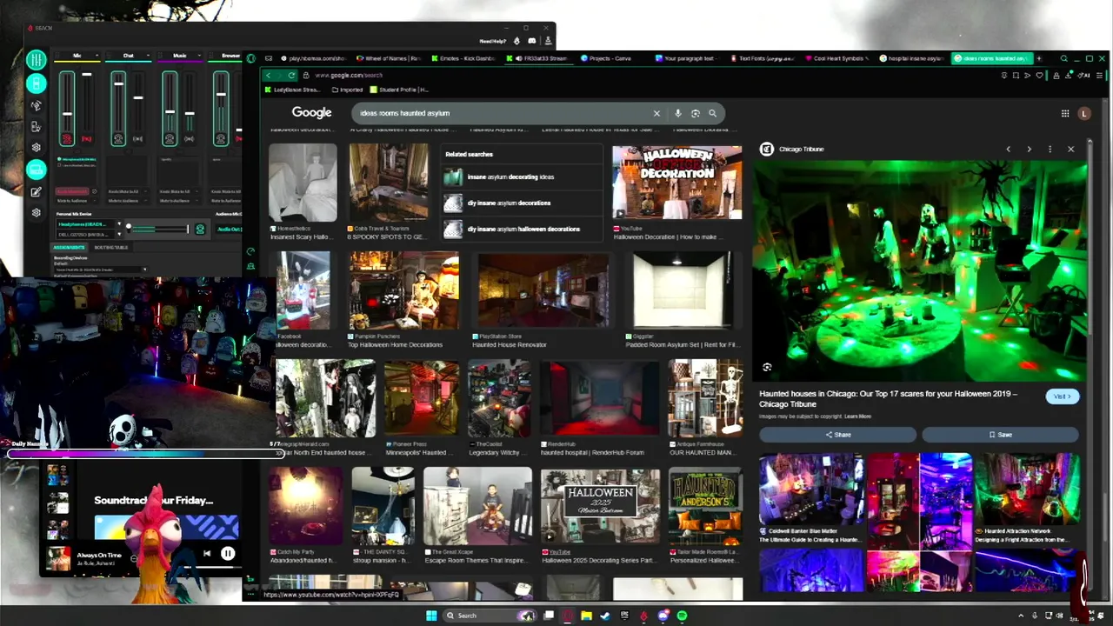Expand the Mic channel dropdown arrow
This screenshot has height=626, width=1113.
click(x=97, y=56)
